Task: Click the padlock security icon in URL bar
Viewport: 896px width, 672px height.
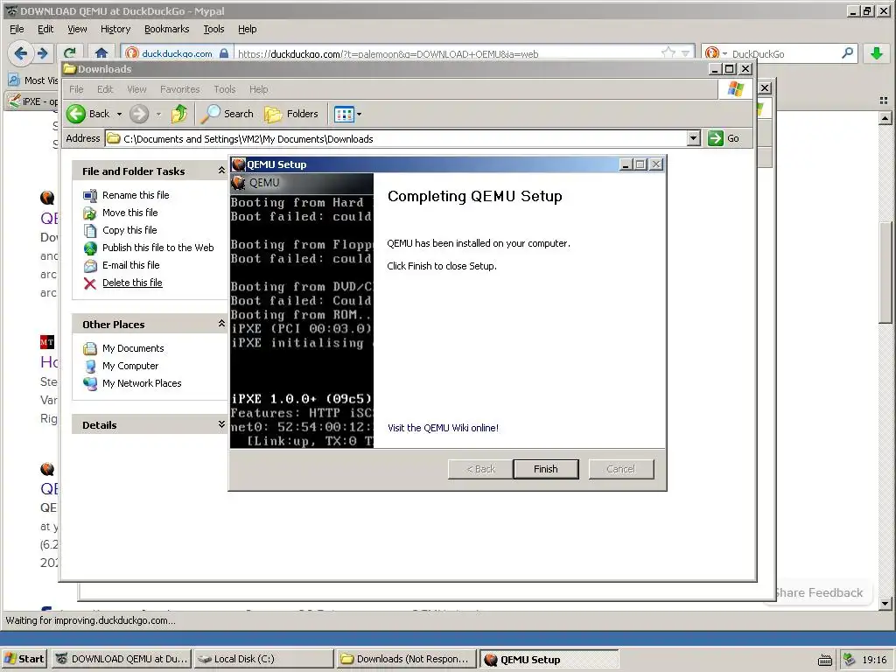Action: pyautogui.click(x=224, y=53)
